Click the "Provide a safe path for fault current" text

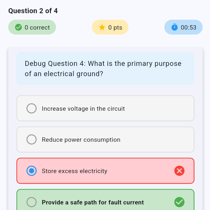[x=93, y=202]
